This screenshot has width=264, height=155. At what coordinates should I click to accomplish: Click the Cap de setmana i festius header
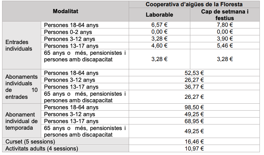(x=225, y=15)
